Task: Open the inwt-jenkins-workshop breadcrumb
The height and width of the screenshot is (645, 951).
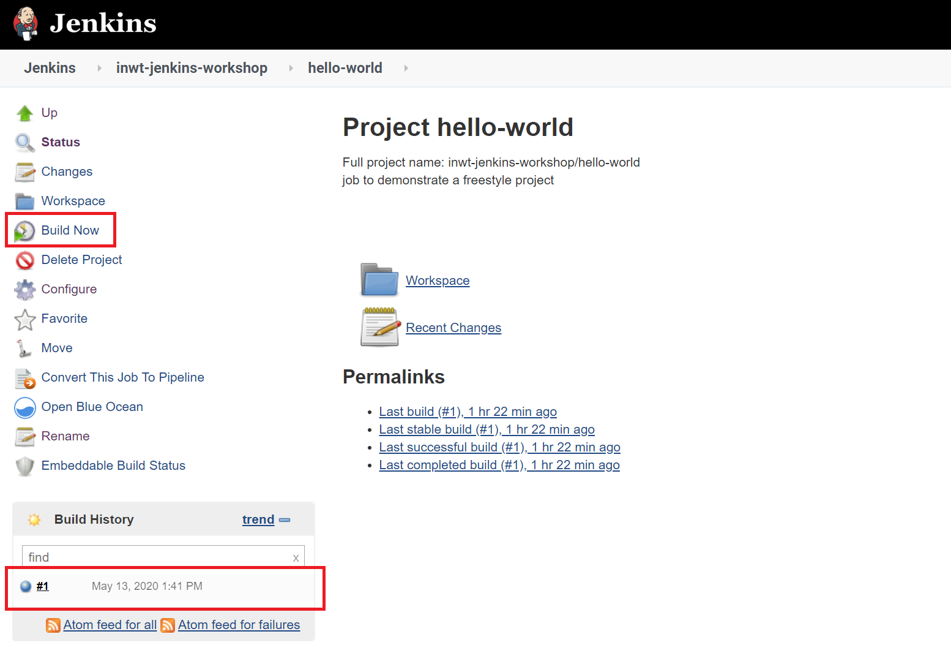Action: pyautogui.click(x=192, y=68)
